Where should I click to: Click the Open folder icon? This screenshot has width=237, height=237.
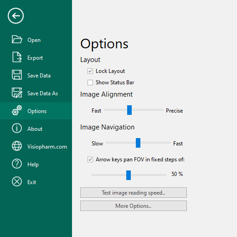[x=17, y=39]
